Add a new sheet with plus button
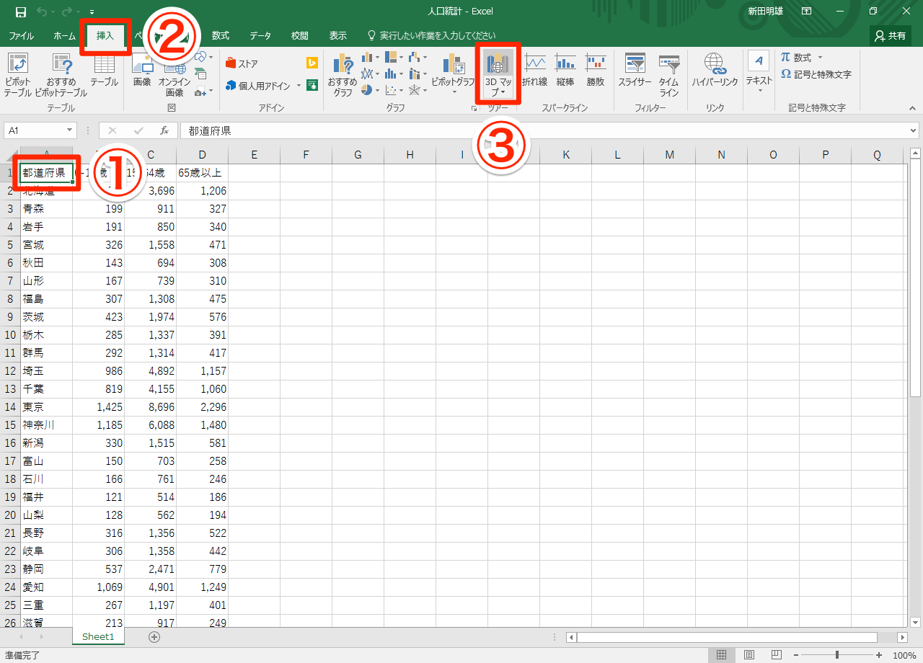Screen dimensions: 923x663 pos(154,637)
